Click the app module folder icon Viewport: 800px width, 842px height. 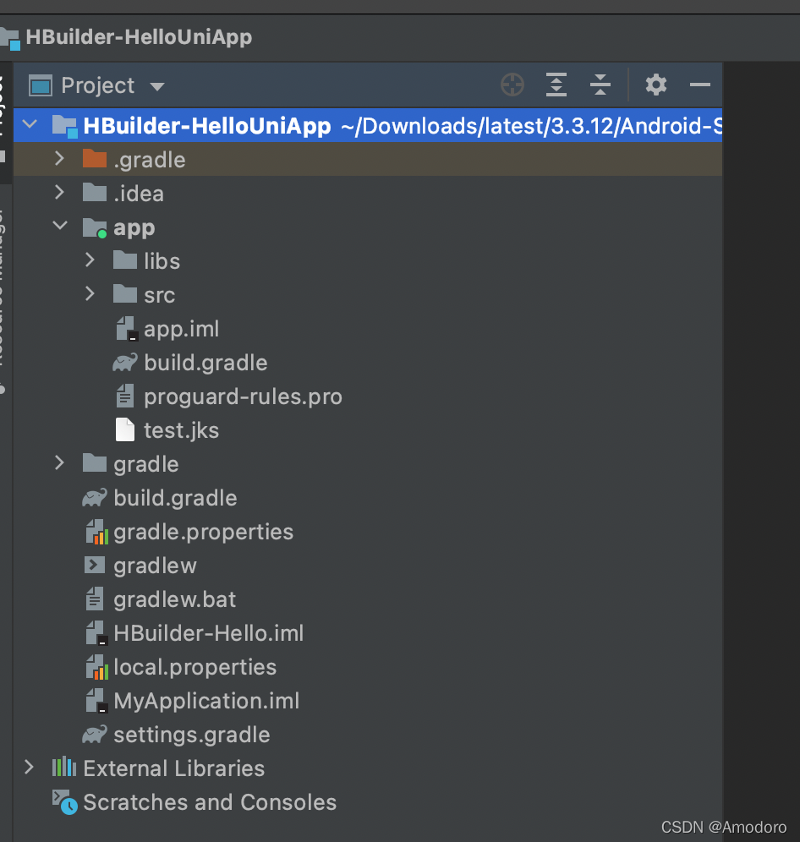coord(95,227)
